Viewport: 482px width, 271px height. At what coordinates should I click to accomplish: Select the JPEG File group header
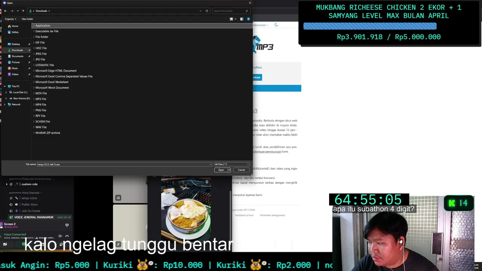point(41,54)
